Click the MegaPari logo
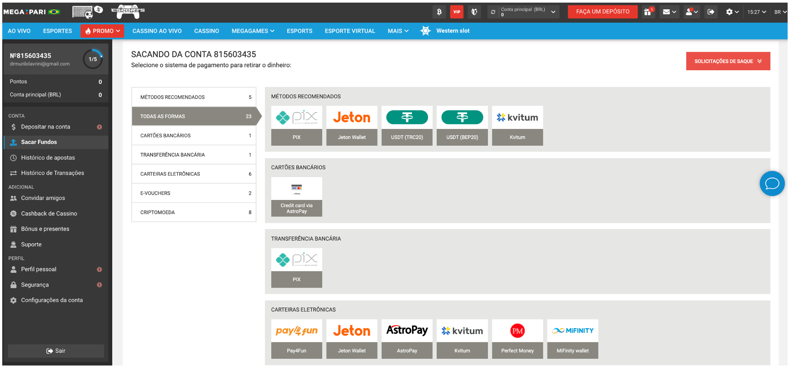The width and height of the screenshot is (791, 367). point(31,12)
